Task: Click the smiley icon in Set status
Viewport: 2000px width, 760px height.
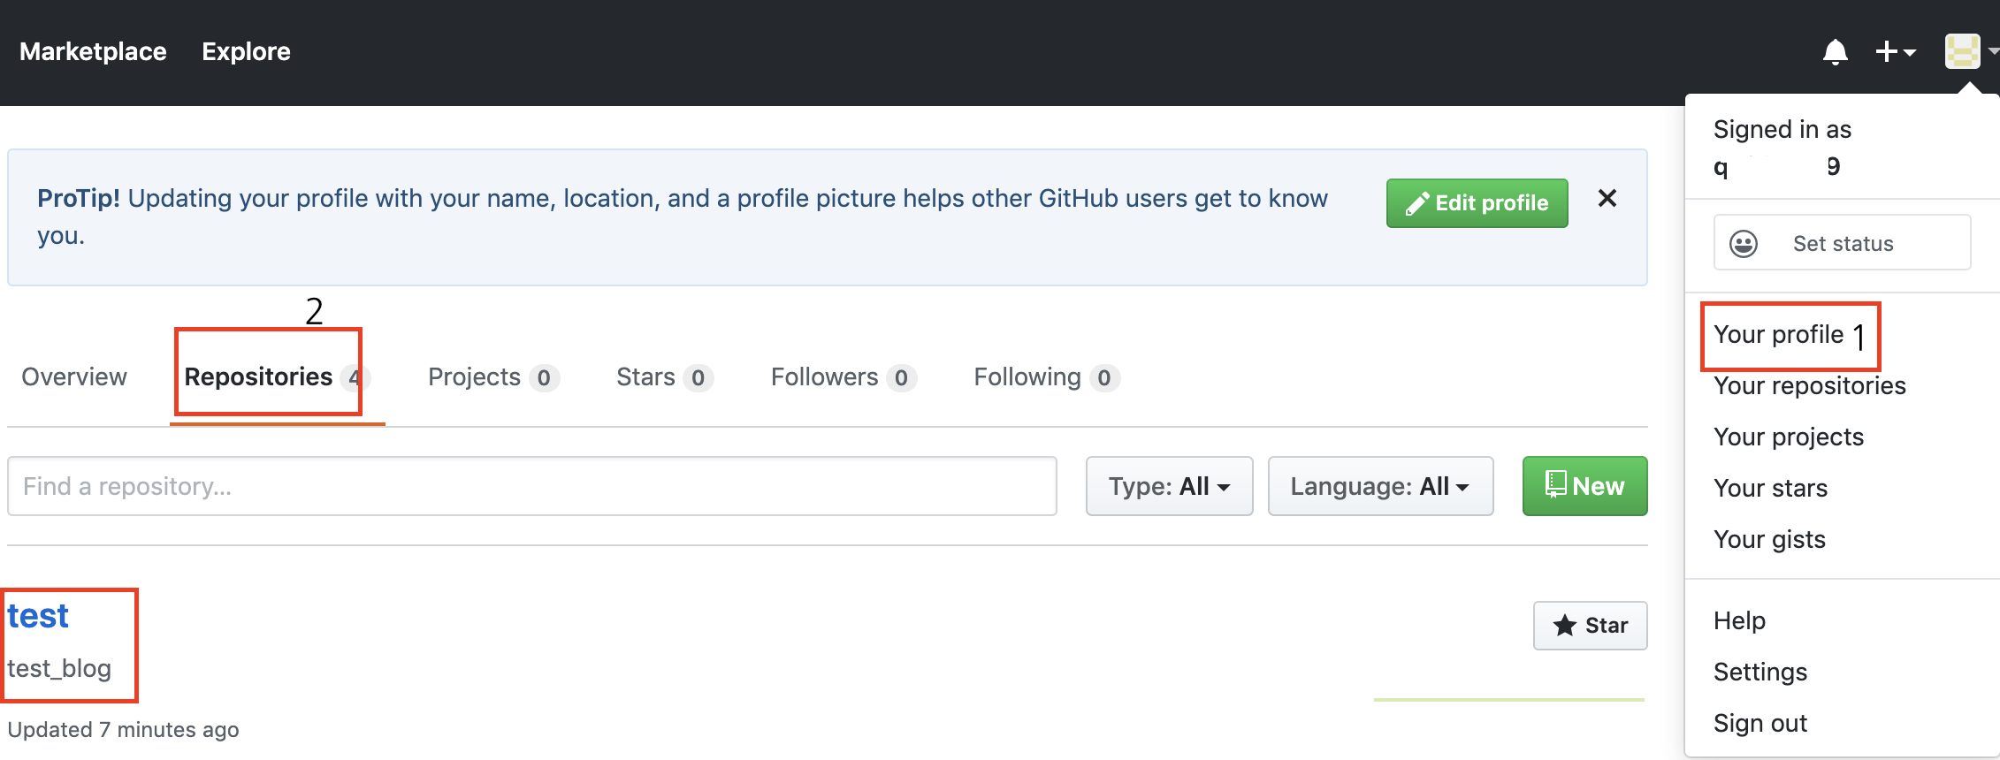Action: coord(1744,243)
